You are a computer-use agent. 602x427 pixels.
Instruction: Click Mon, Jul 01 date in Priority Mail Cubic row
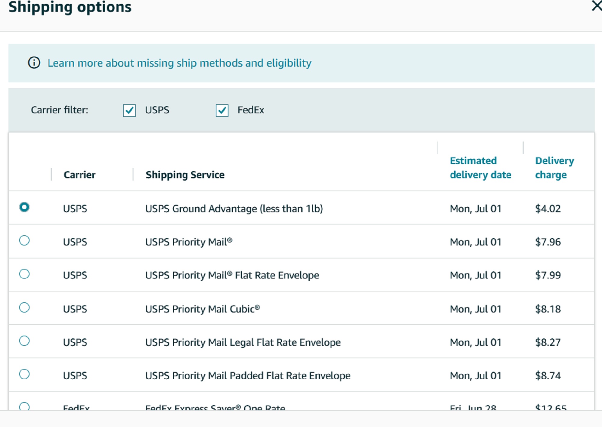pos(476,309)
